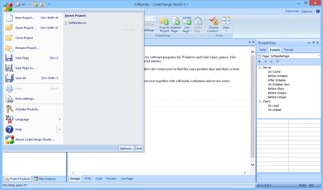Click the disabled Print menu entry
The height and width of the screenshot is (190, 323).
[x=33, y=89]
